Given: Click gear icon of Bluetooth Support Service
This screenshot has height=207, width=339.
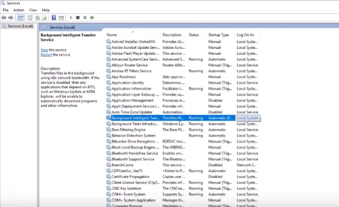Looking at the screenshot, I should click(108, 159).
